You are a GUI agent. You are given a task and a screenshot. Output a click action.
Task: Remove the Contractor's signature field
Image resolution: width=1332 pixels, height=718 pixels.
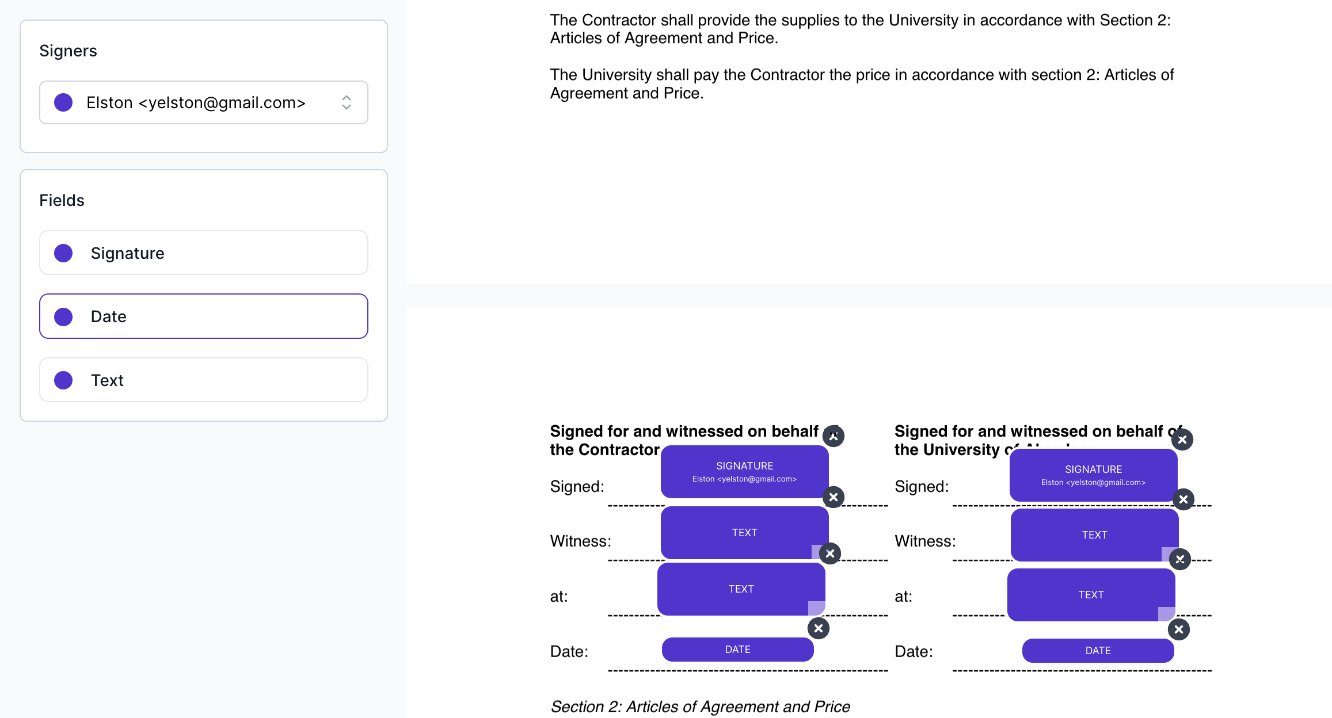pos(834,436)
